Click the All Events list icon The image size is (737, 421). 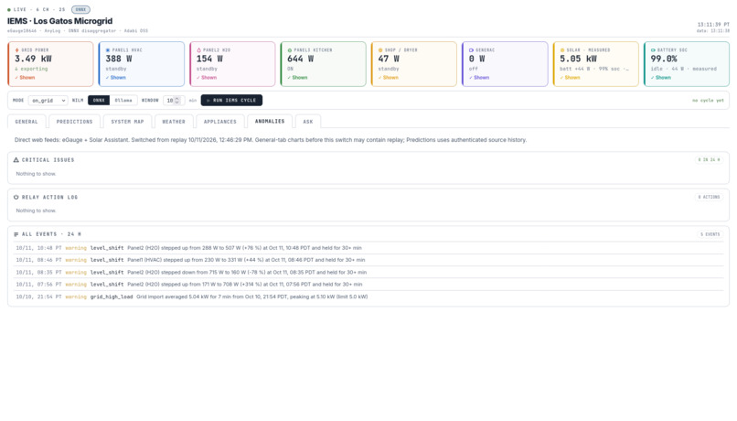pyautogui.click(x=16, y=234)
